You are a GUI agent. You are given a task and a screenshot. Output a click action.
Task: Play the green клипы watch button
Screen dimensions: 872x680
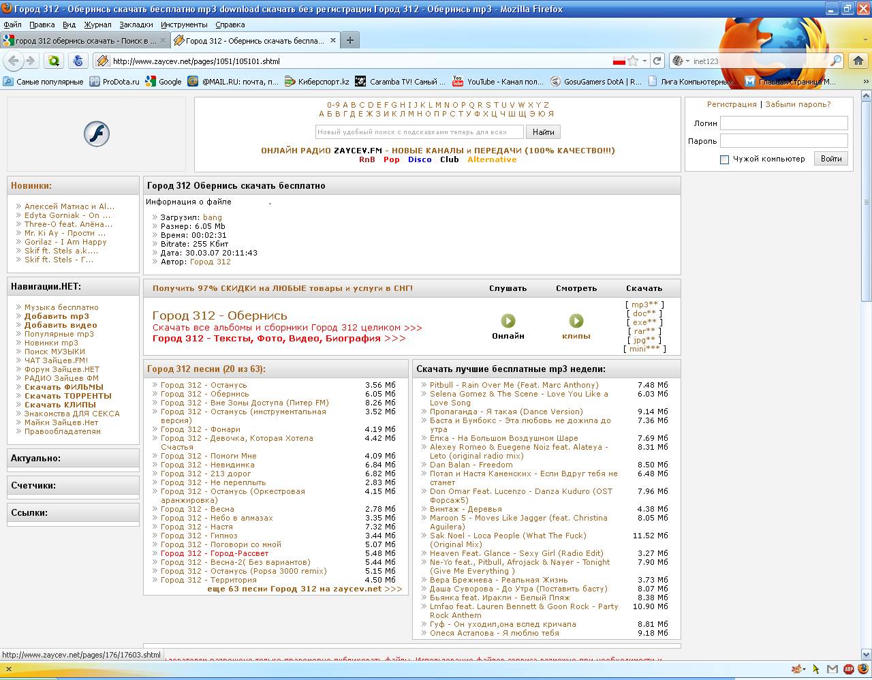point(576,320)
